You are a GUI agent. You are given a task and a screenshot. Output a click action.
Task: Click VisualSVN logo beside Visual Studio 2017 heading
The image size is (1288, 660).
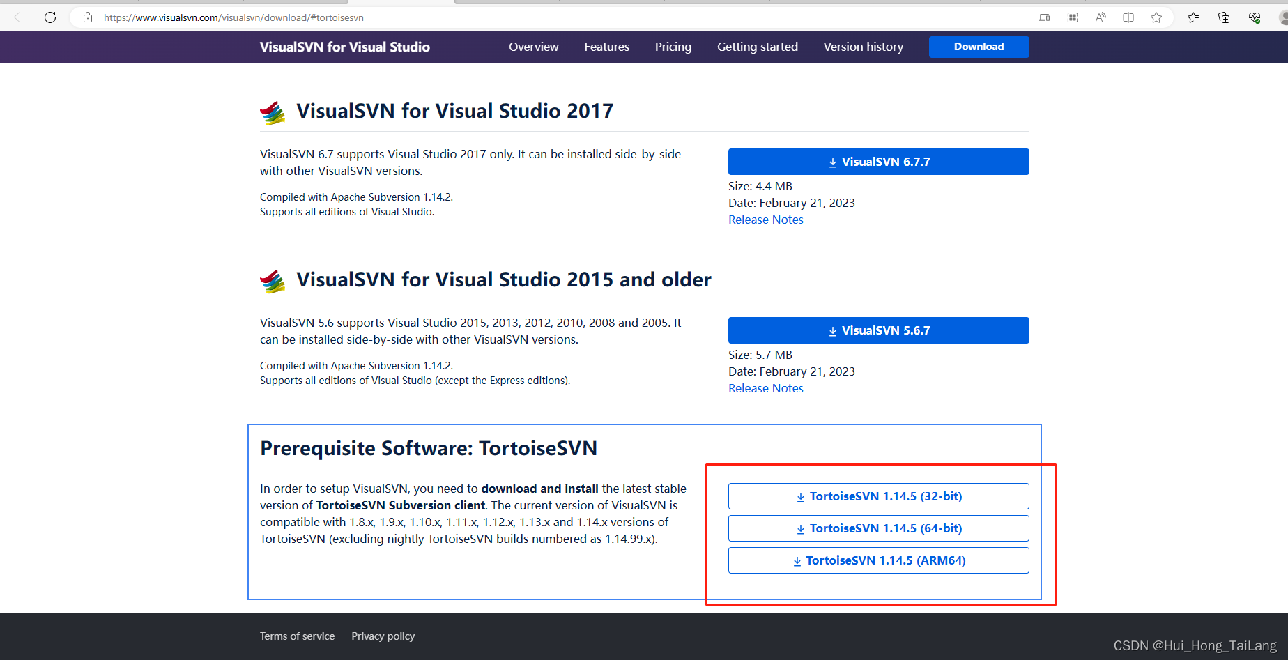273,112
